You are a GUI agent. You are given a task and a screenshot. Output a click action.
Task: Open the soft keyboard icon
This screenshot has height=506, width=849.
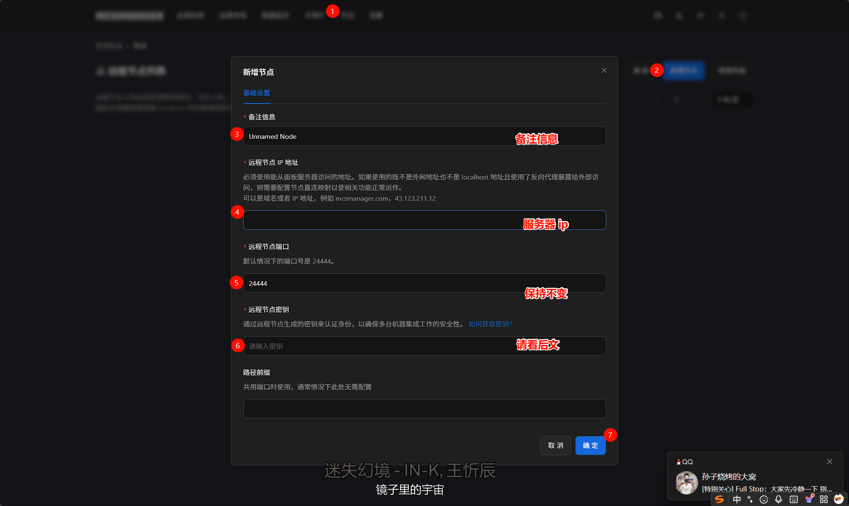point(794,499)
